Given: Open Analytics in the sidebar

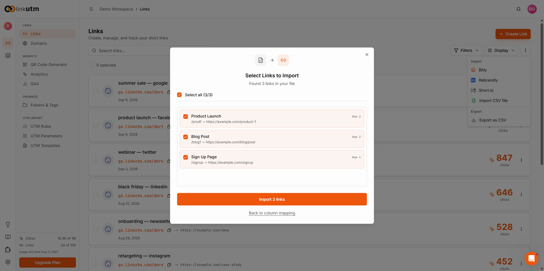Looking at the screenshot, I should click(48, 74).
